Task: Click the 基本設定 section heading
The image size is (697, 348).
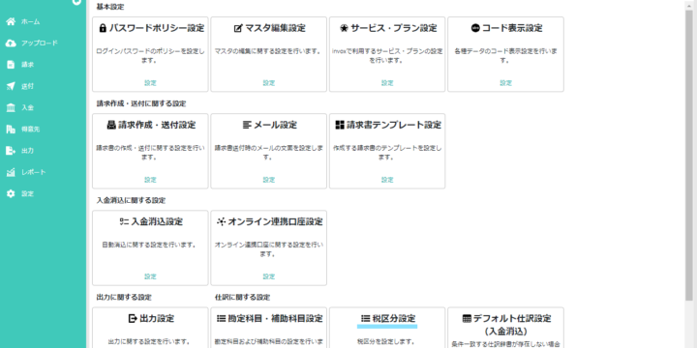Action: [x=110, y=7]
